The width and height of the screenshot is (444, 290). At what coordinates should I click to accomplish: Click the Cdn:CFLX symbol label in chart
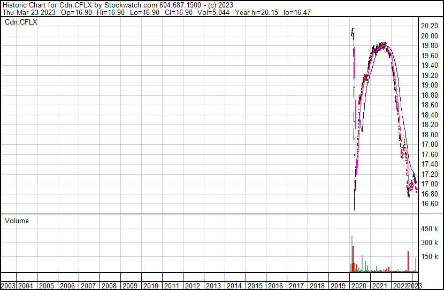[x=21, y=22]
